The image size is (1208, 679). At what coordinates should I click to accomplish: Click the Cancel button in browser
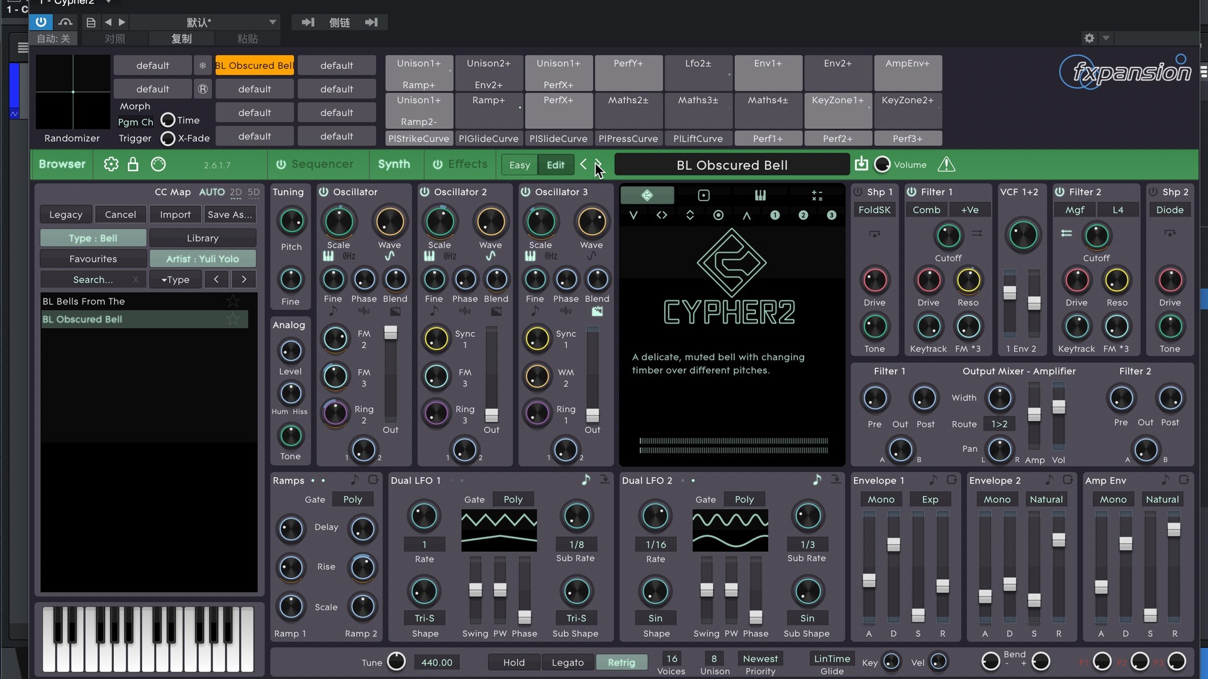point(120,214)
